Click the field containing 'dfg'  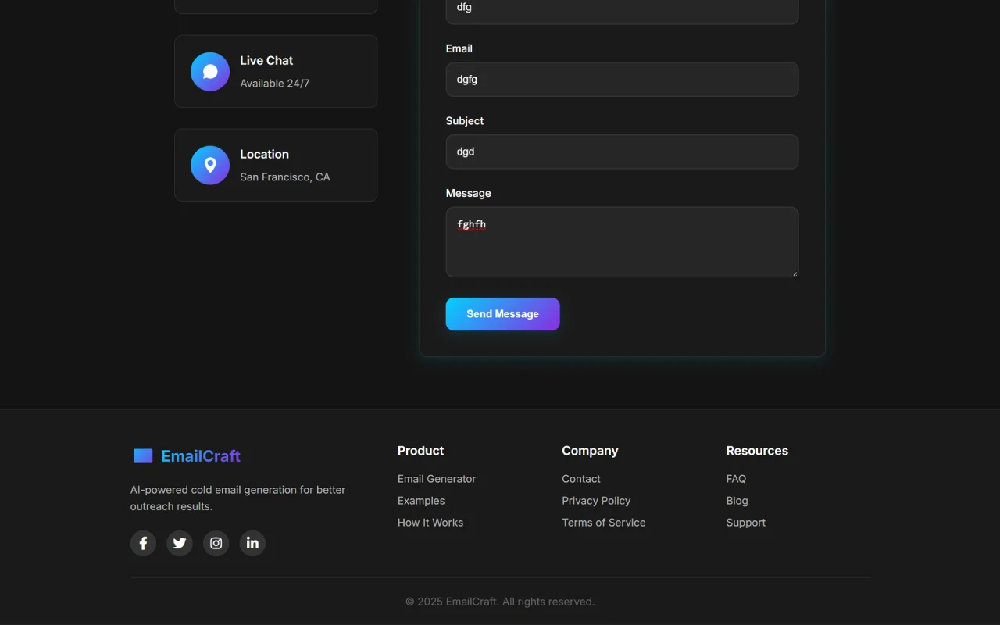[622, 9]
